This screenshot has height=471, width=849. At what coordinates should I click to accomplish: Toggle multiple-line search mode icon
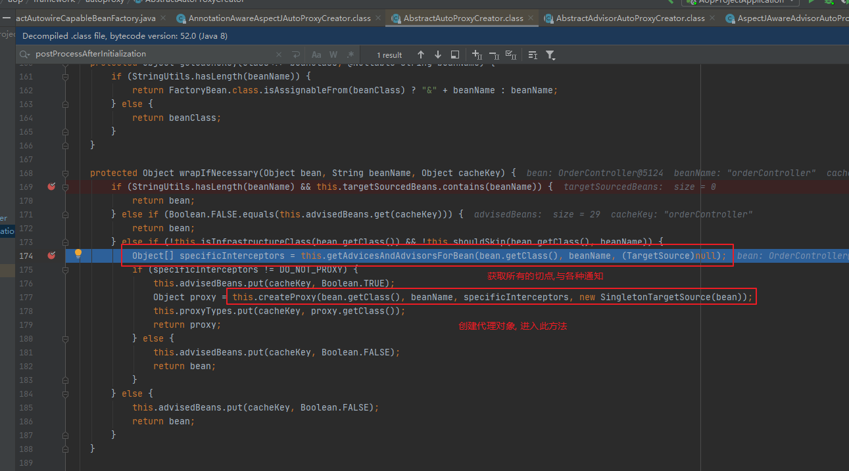[533, 55]
